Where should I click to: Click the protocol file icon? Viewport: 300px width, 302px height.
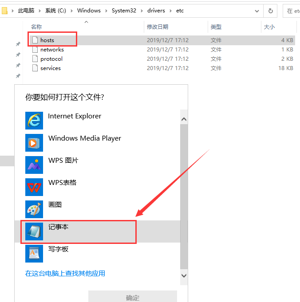click(35, 59)
